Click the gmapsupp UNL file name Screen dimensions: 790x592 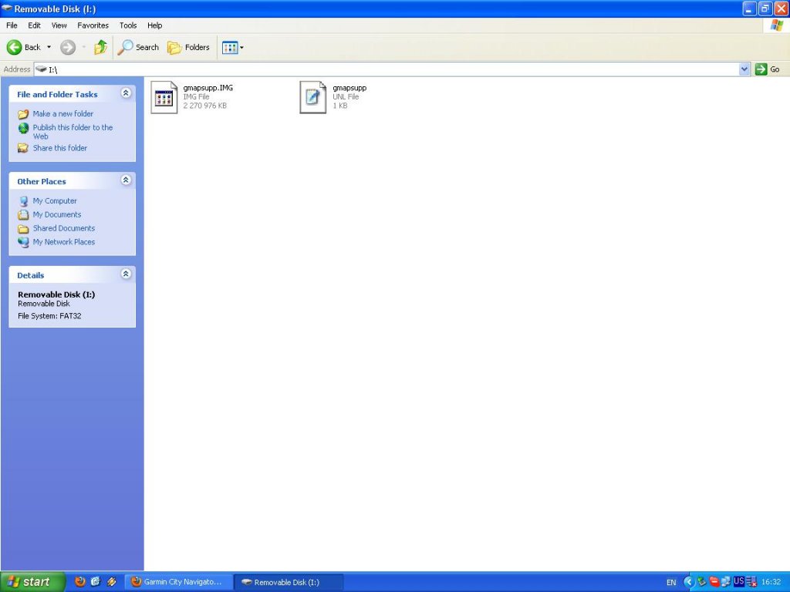349,88
